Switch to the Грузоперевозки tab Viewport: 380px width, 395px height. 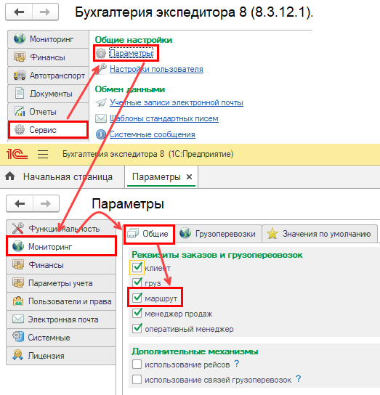(x=219, y=234)
